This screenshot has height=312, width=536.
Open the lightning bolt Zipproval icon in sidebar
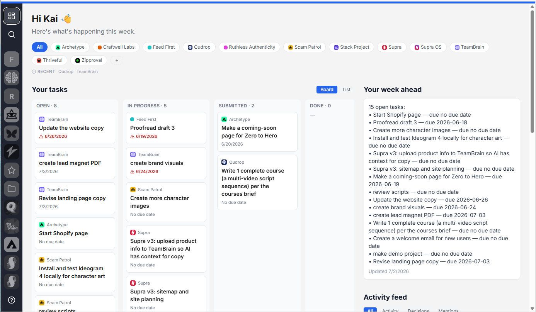(12, 152)
